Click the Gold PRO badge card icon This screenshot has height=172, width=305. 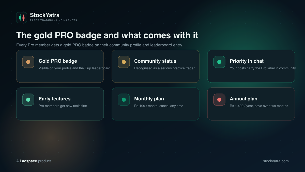click(x=28, y=62)
